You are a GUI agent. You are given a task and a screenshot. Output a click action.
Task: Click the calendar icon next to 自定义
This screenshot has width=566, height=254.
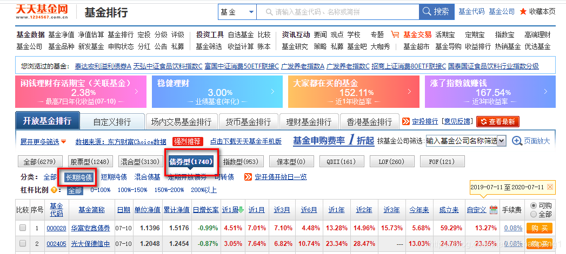494,210
